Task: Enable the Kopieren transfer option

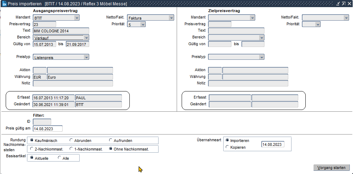Action: point(228,147)
